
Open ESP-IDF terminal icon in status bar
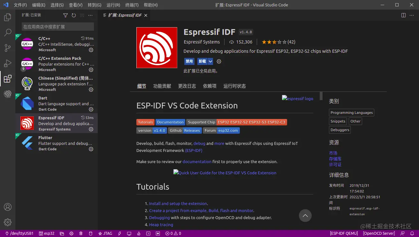148,233
